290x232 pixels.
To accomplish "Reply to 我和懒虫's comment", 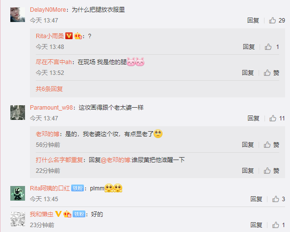I will 256,225.
